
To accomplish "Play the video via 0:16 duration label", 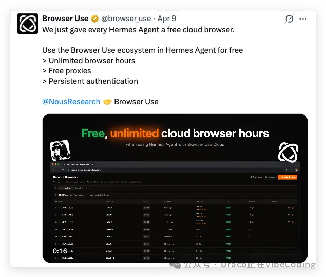I will [60, 251].
